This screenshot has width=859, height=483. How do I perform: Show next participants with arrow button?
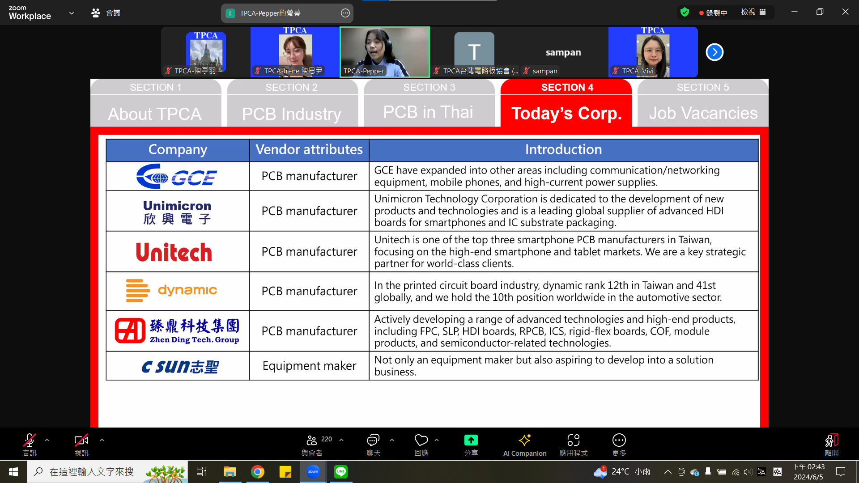point(714,52)
